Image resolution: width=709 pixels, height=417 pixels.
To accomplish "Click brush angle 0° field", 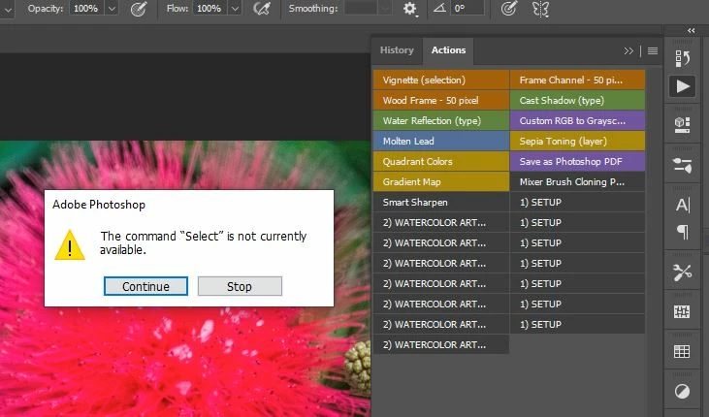I will click(467, 8).
